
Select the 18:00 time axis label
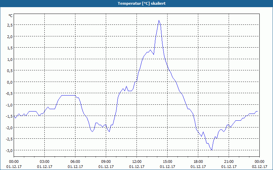pos(198,162)
